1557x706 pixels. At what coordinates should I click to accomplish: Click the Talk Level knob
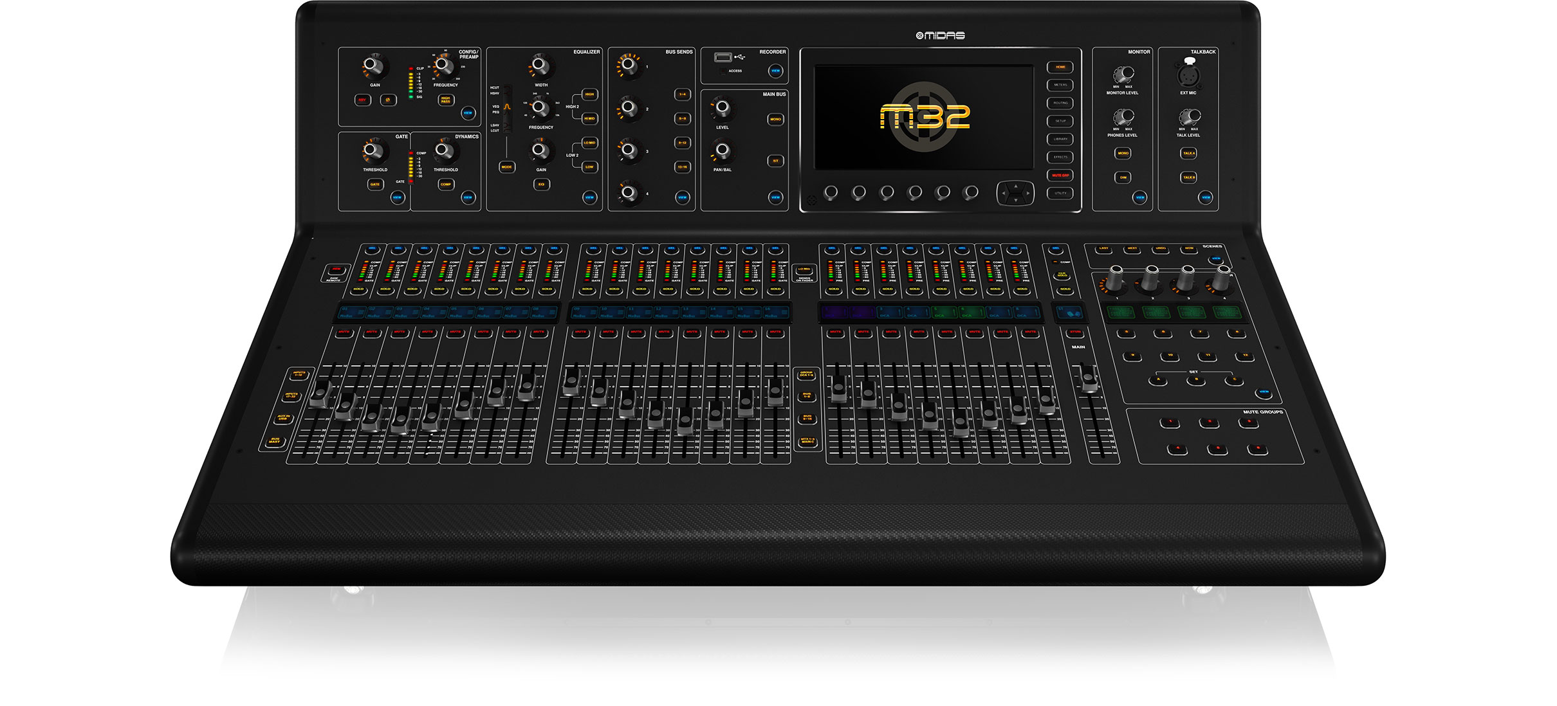pos(1189,116)
